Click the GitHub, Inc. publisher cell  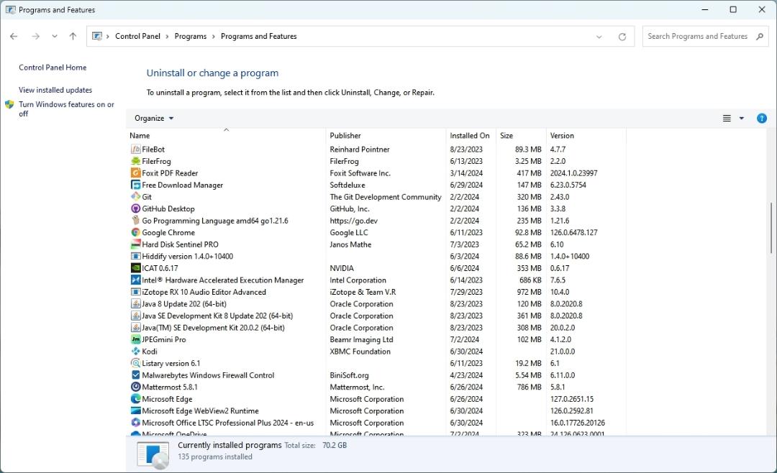point(350,208)
